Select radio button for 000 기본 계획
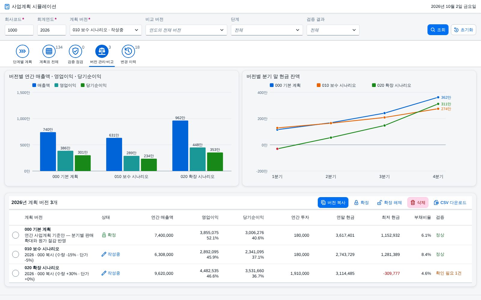The width and height of the screenshot is (481, 300). pyautogui.click(x=16, y=235)
